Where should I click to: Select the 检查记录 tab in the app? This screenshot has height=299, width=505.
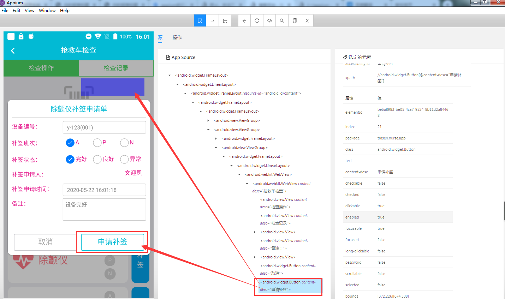click(116, 68)
